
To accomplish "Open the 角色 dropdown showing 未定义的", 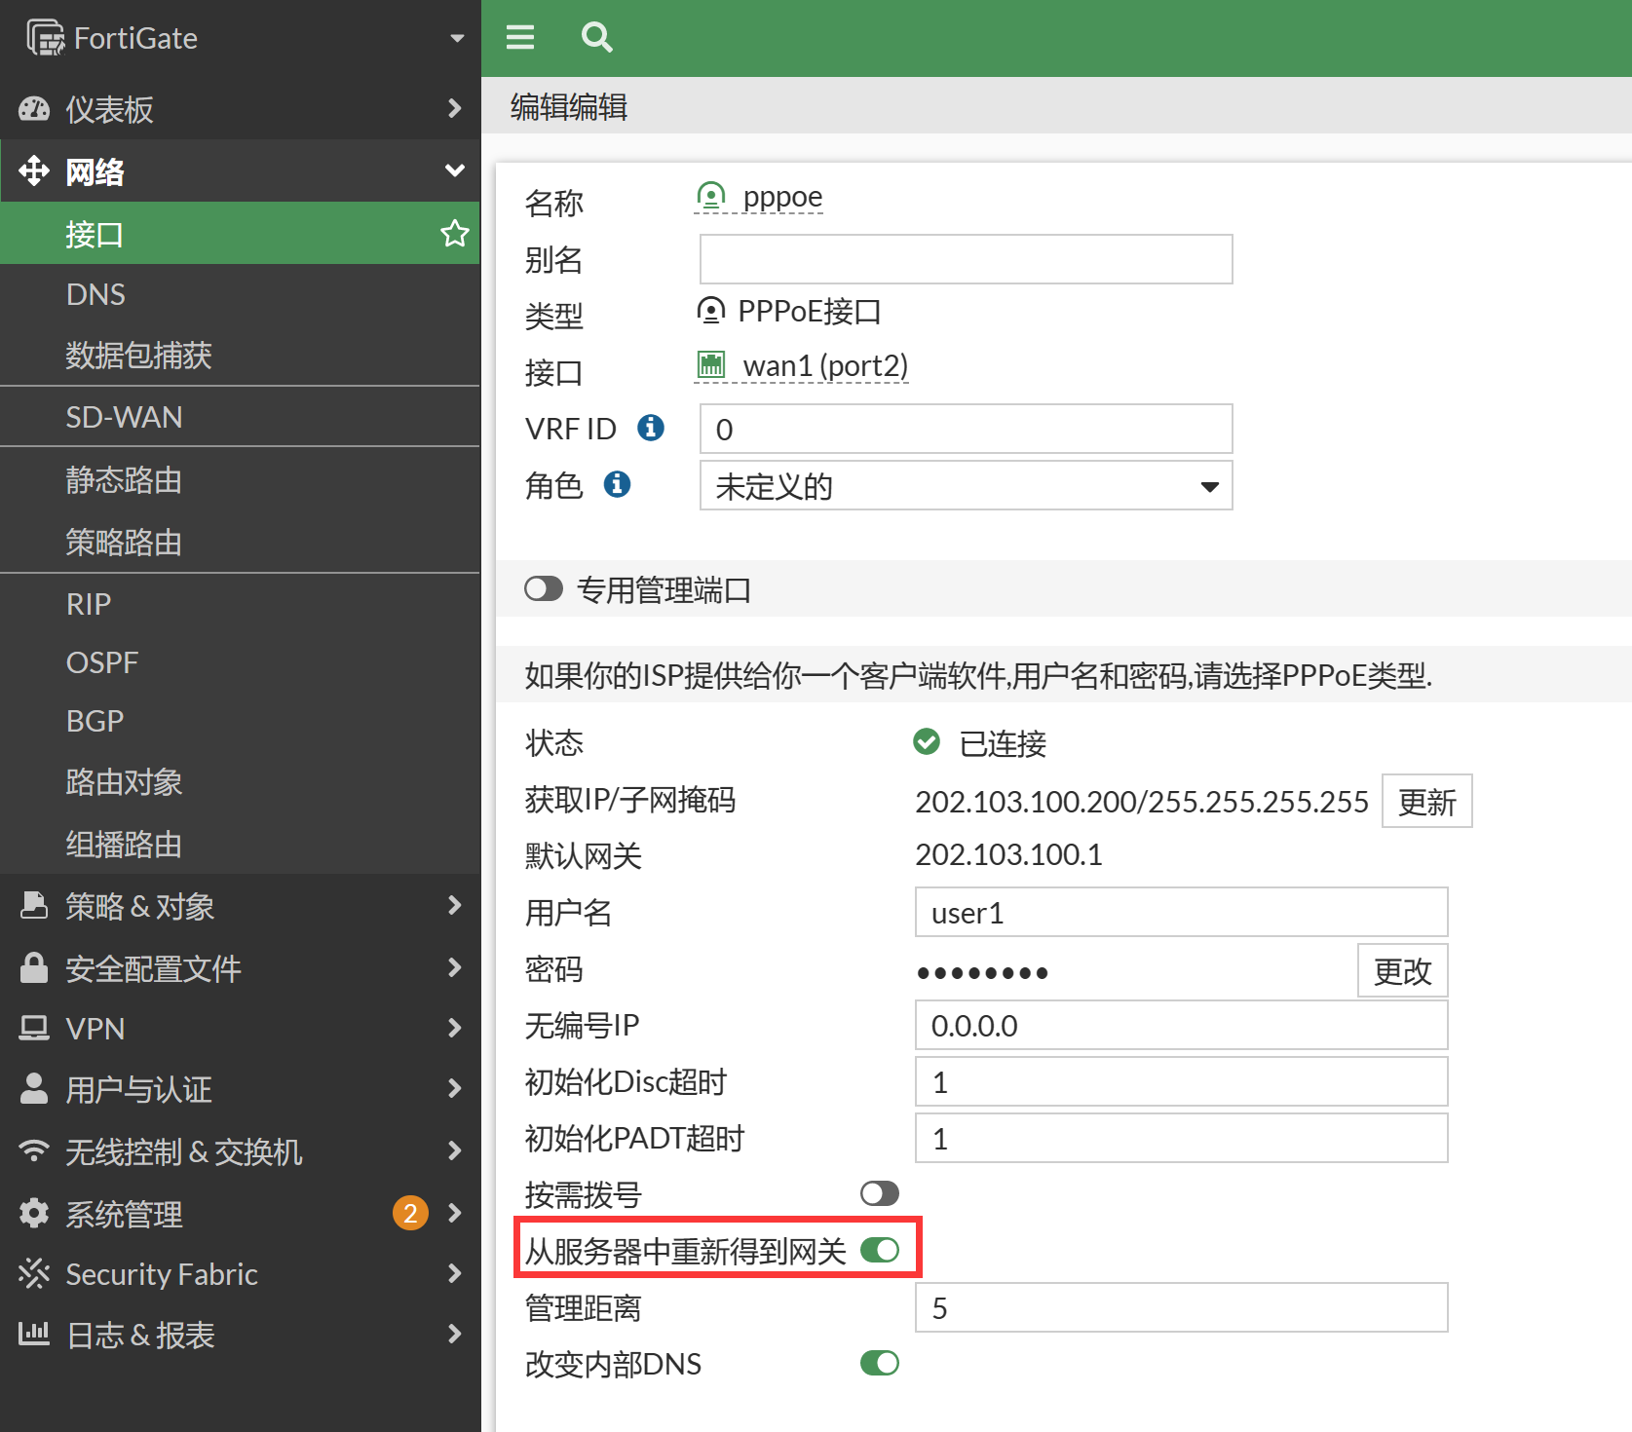I will coord(966,485).
